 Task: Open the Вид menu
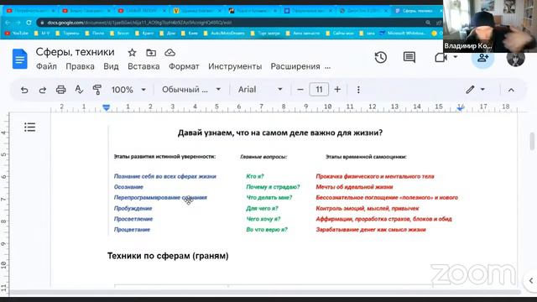pyautogui.click(x=111, y=66)
